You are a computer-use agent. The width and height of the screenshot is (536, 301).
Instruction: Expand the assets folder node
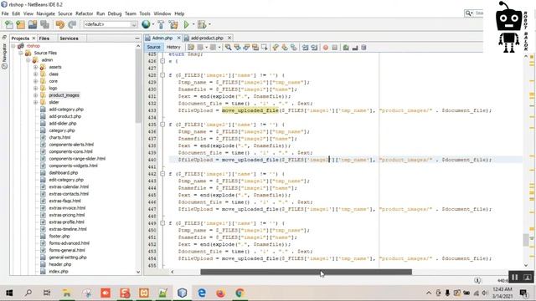[x=35, y=67]
